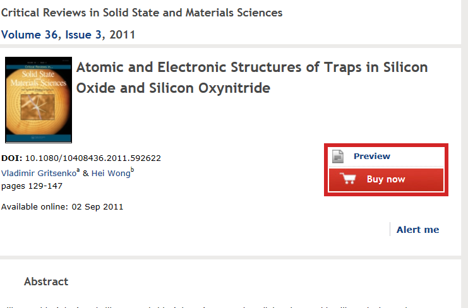This screenshot has width=468, height=308.
Task: Click the pages 129-147 text
Action: (x=32, y=186)
